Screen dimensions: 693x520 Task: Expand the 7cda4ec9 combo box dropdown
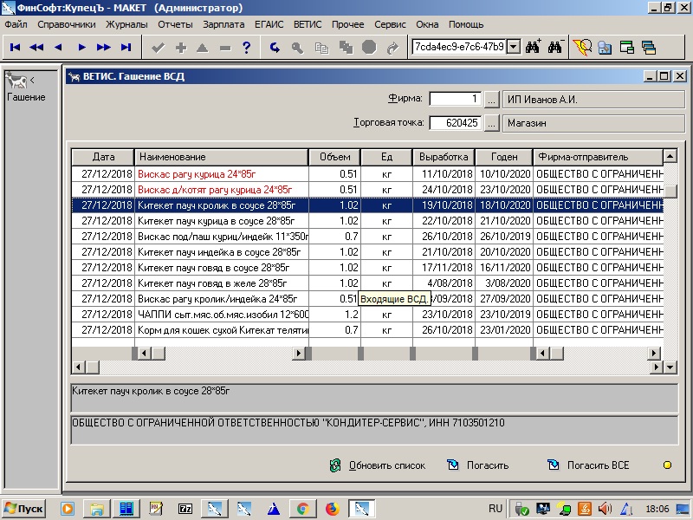pos(512,47)
